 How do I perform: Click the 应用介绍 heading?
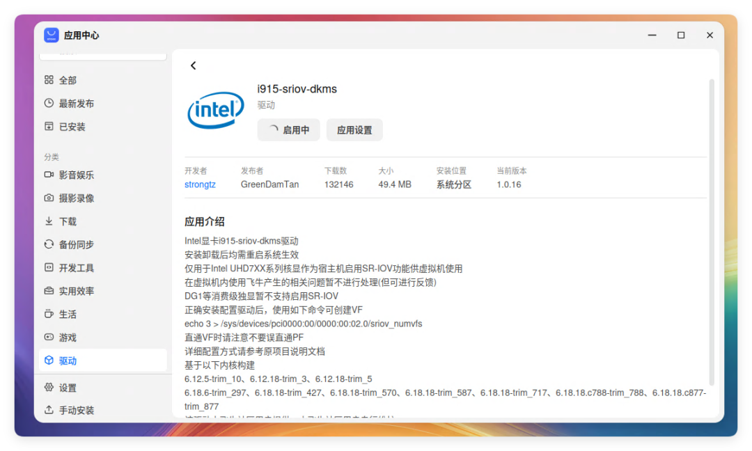pos(204,221)
